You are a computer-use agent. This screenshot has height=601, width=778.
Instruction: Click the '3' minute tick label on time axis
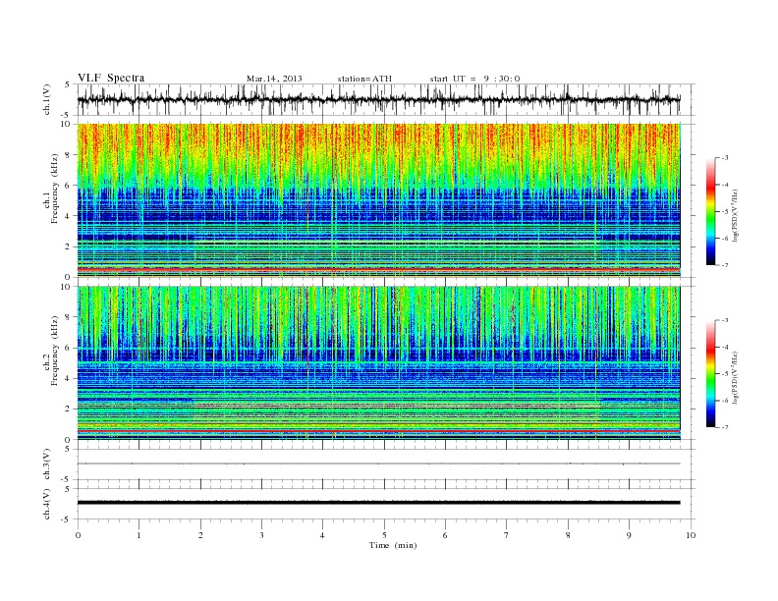(x=261, y=535)
